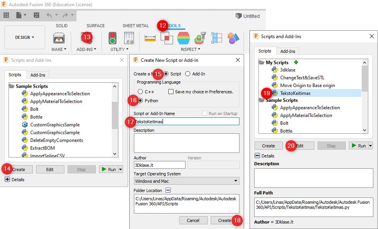The width and height of the screenshot is (378, 229).
Task: Click the Stop button in the right dialog
Action: pyautogui.click(x=331, y=146)
